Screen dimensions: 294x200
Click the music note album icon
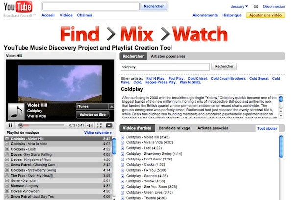[17, 112]
